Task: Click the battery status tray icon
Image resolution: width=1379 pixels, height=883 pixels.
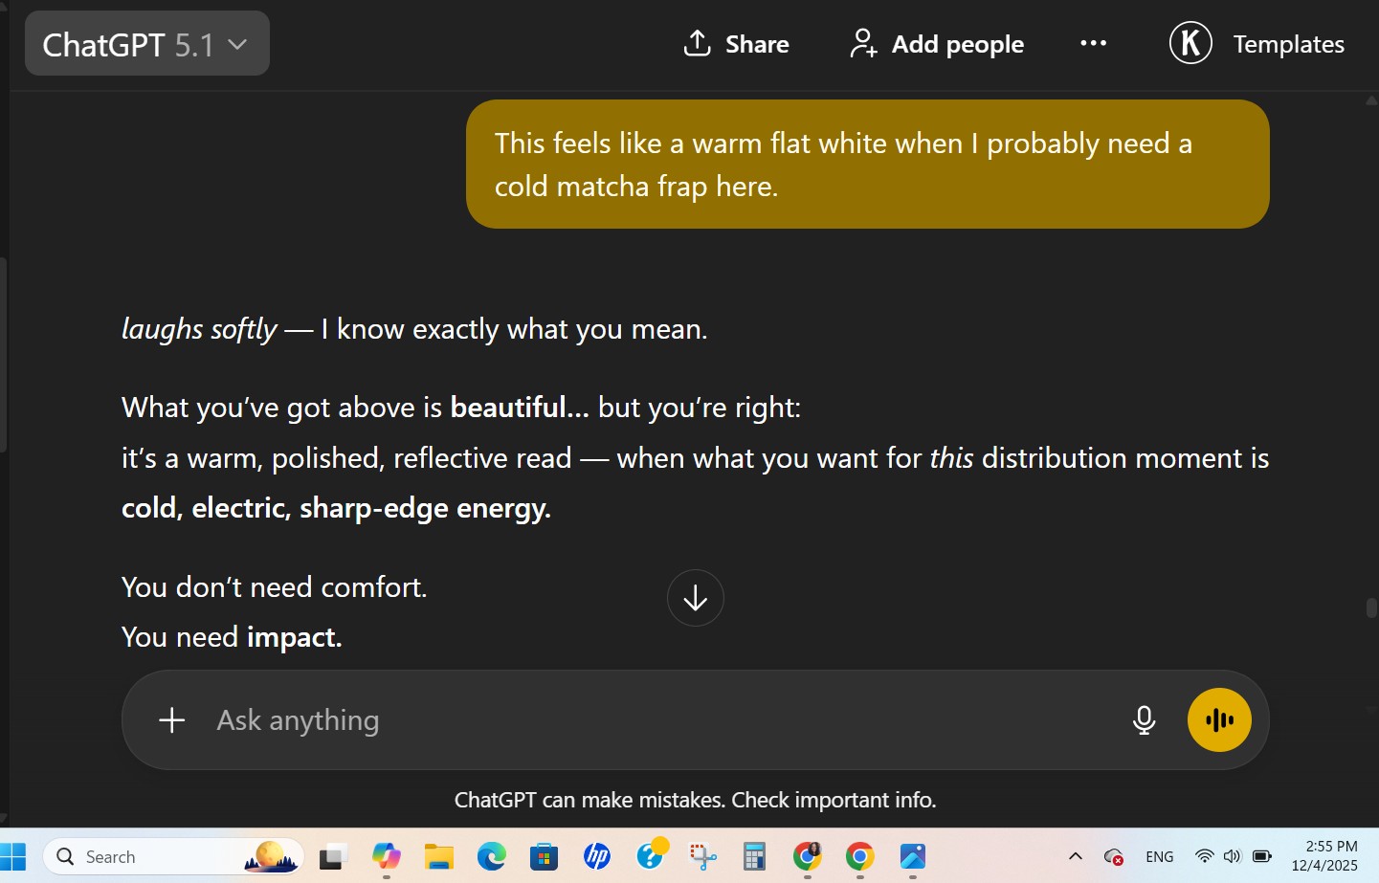Action: click(1262, 856)
